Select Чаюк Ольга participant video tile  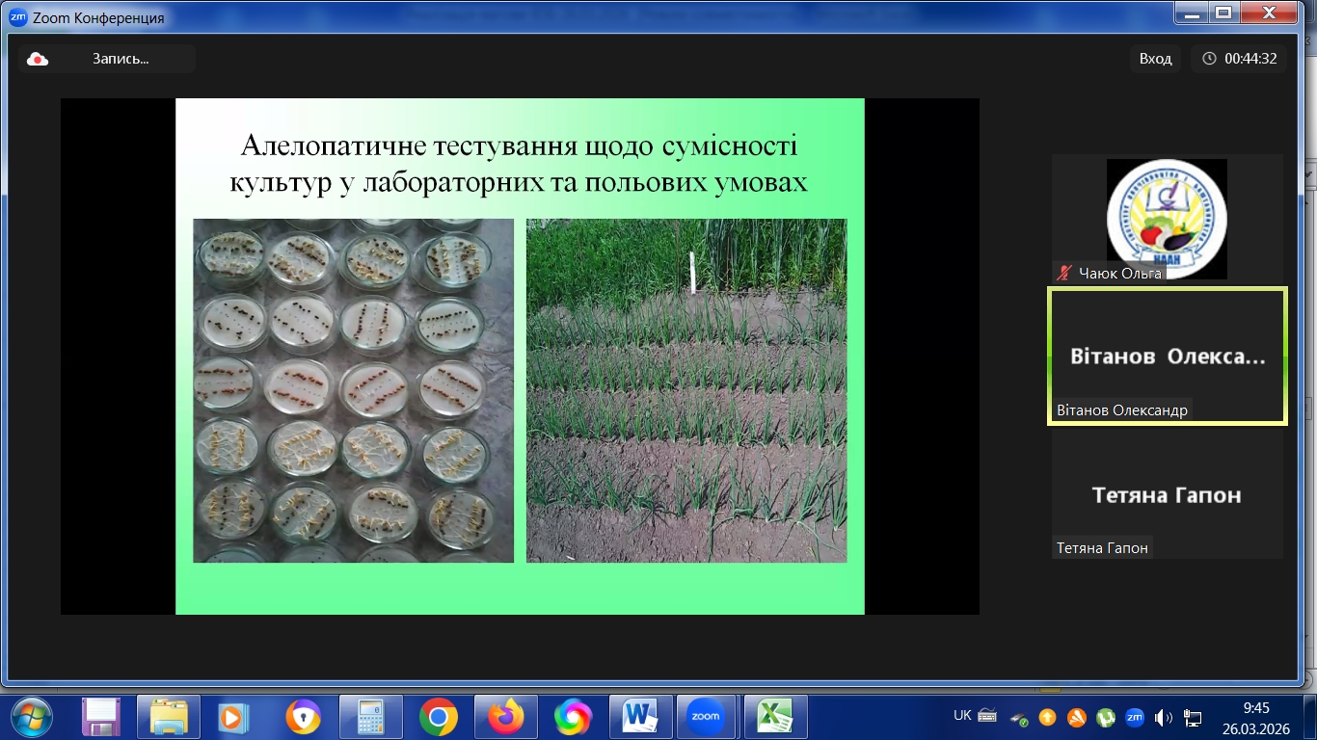pyautogui.click(x=1167, y=219)
